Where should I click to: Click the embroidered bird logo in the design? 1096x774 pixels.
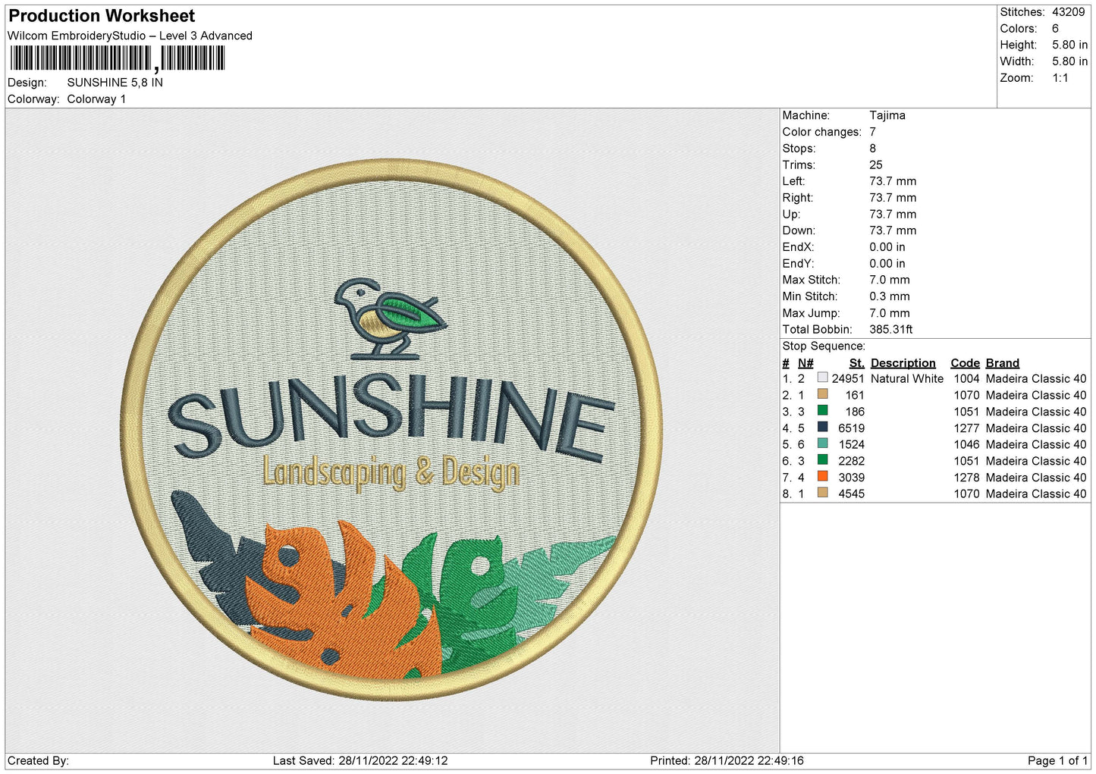point(390,318)
